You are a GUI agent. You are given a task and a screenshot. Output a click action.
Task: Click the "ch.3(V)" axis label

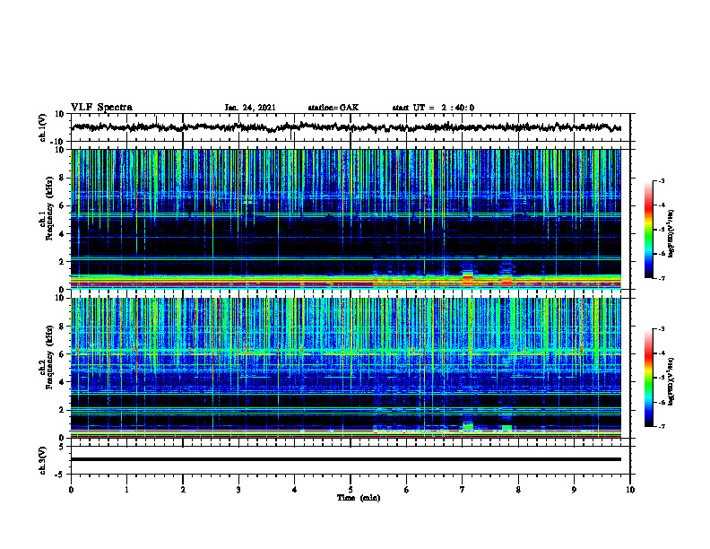(43, 460)
